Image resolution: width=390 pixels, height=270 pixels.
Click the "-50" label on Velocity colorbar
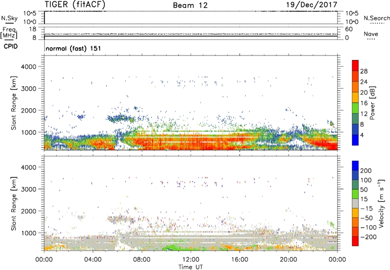pyautogui.click(x=367, y=218)
